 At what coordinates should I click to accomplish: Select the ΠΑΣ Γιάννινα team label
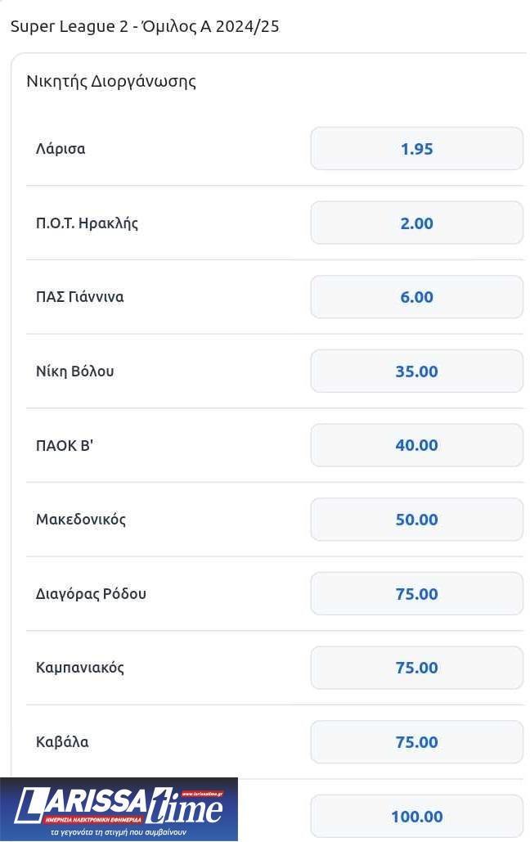click(x=80, y=297)
